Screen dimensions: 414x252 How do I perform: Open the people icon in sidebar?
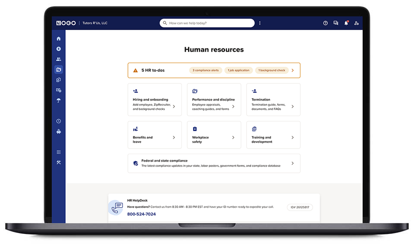coord(59,59)
